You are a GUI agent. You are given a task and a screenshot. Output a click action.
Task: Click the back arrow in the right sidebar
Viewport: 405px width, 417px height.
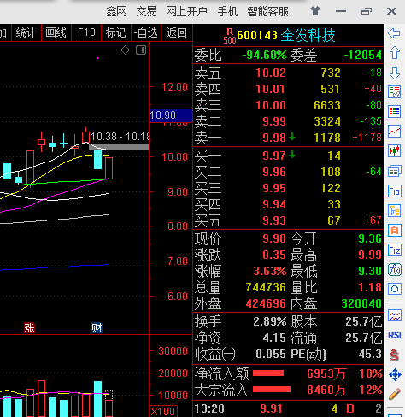tap(394, 33)
